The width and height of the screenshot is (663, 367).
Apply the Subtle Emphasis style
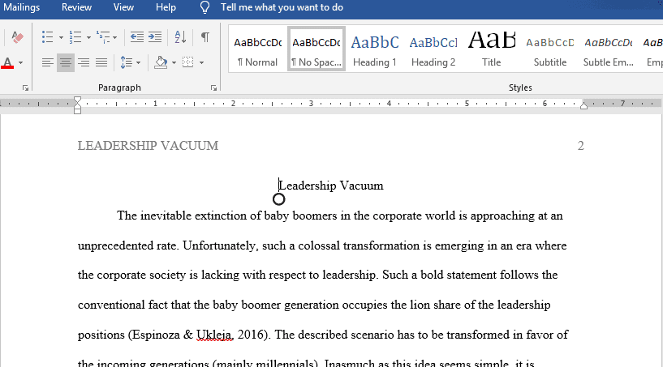click(608, 49)
